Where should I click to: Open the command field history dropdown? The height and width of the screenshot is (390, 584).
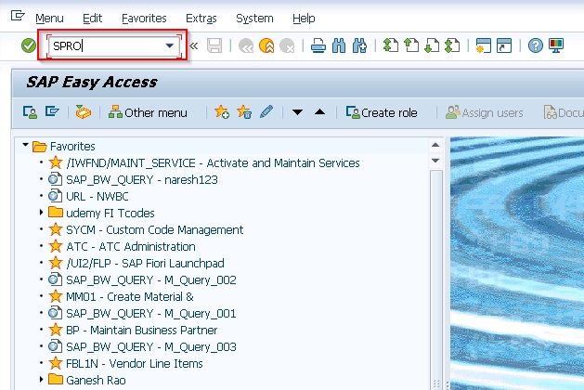pyautogui.click(x=170, y=45)
